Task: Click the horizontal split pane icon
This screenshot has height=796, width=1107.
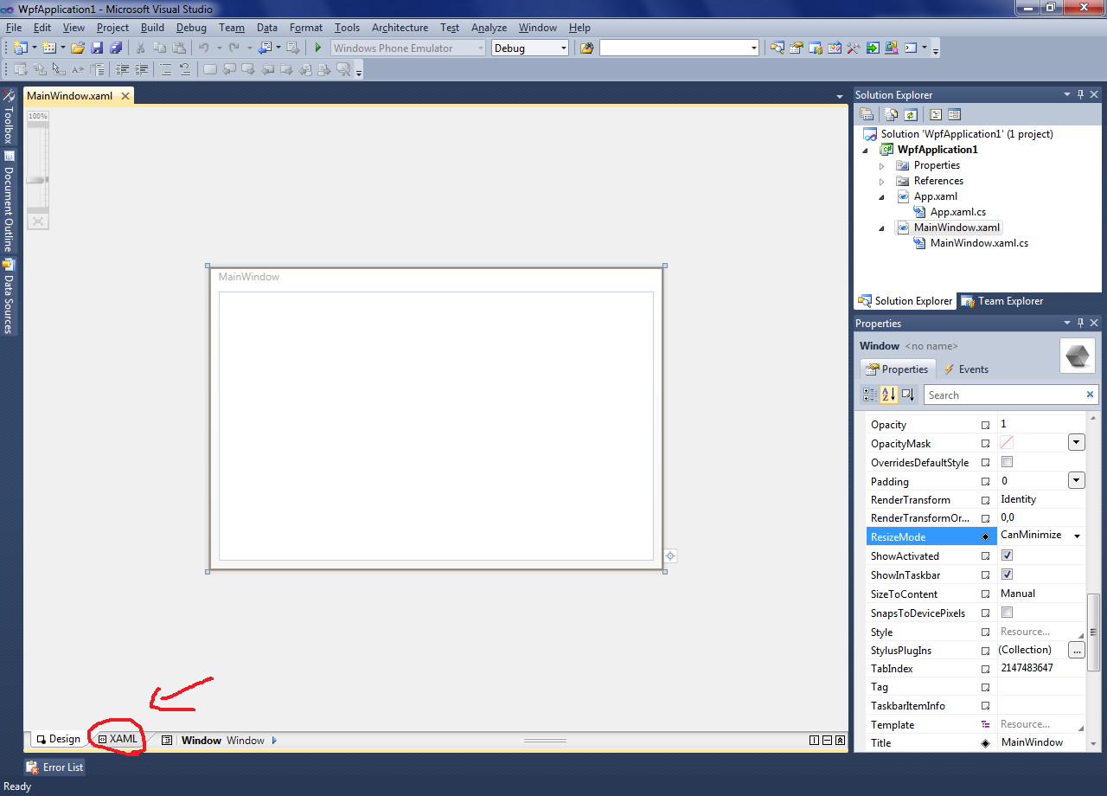Action: [827, 741]
